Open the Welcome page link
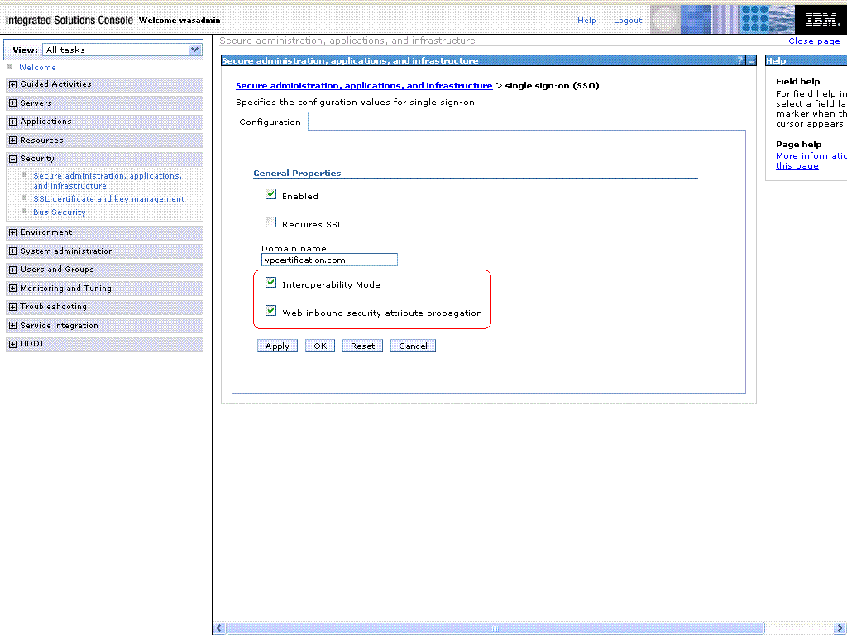 click(37, 68)
